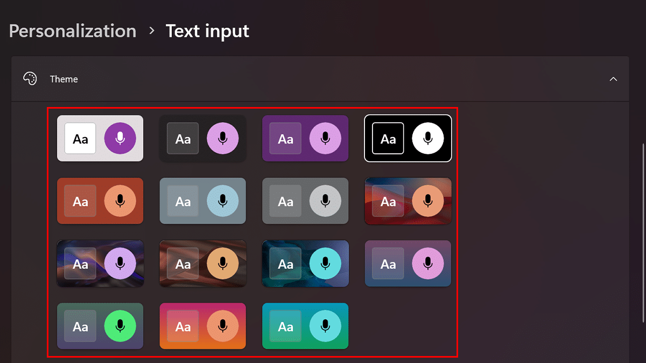Choose the theme with green microphone

(100, 326)
